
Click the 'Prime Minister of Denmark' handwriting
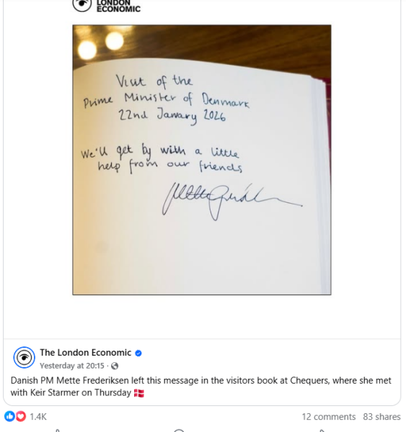(x=167, y=100)
